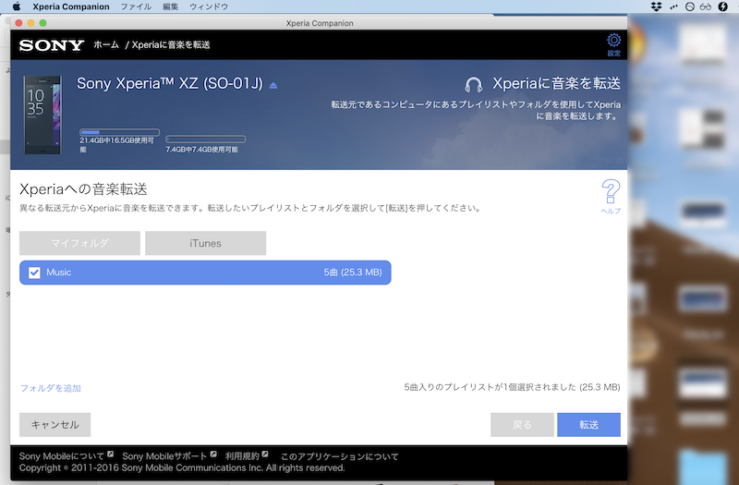Click the eject icon beside Xperia XZ

[x=273, y=85]
